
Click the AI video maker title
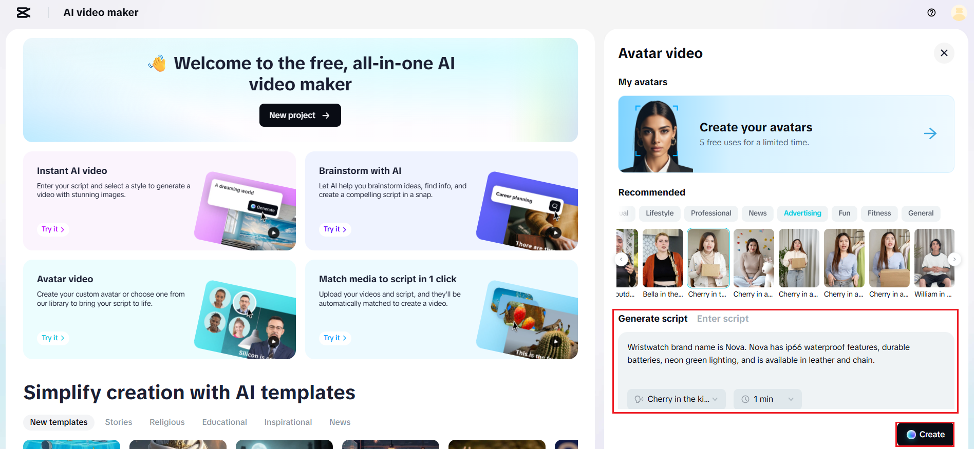click(x=101, y=12)
